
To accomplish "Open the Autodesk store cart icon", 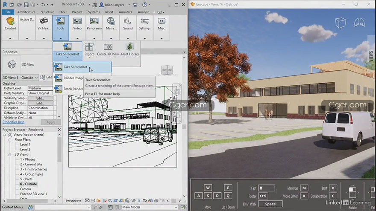I will click(135, 5).
